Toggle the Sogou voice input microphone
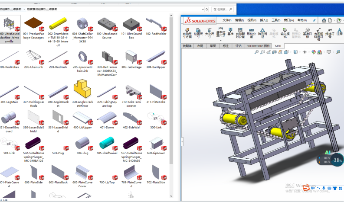Screen dimensions: 344x202 (x=324, y=188)
